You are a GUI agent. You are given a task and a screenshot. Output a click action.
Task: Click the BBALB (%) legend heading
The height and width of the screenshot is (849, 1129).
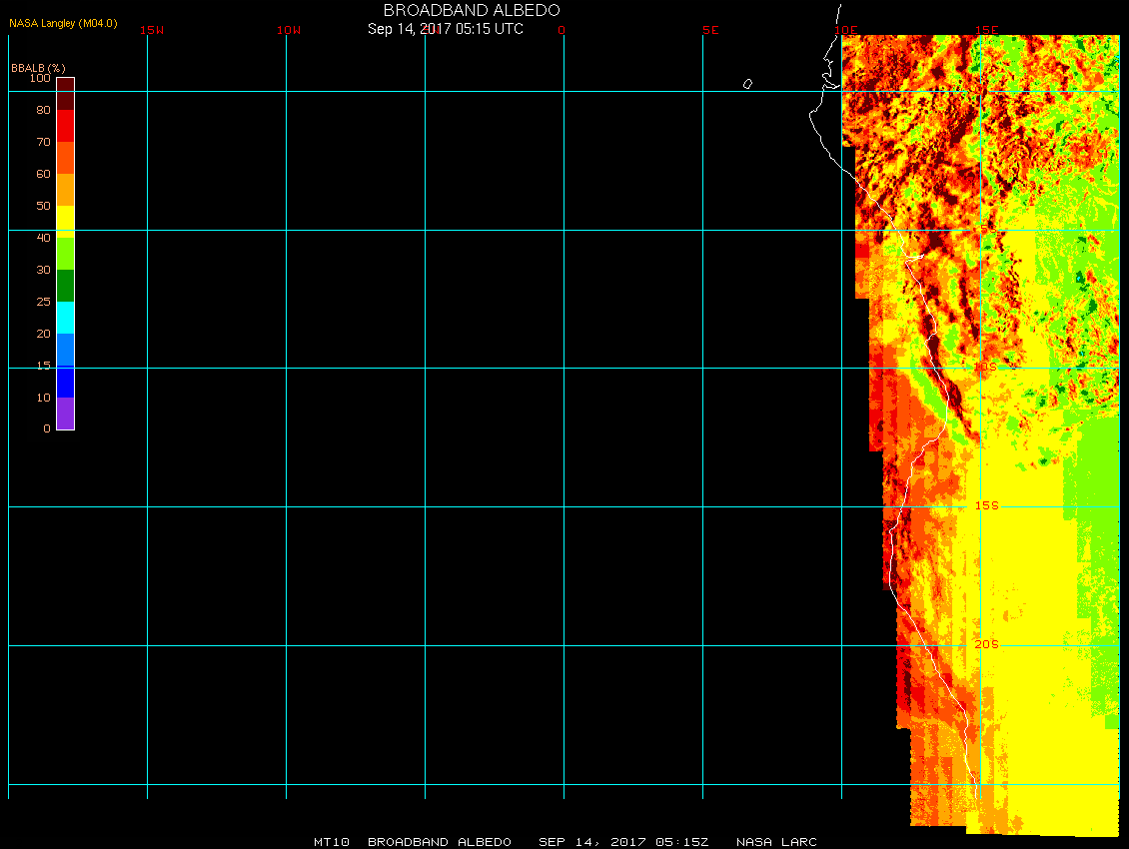(38, 67)
